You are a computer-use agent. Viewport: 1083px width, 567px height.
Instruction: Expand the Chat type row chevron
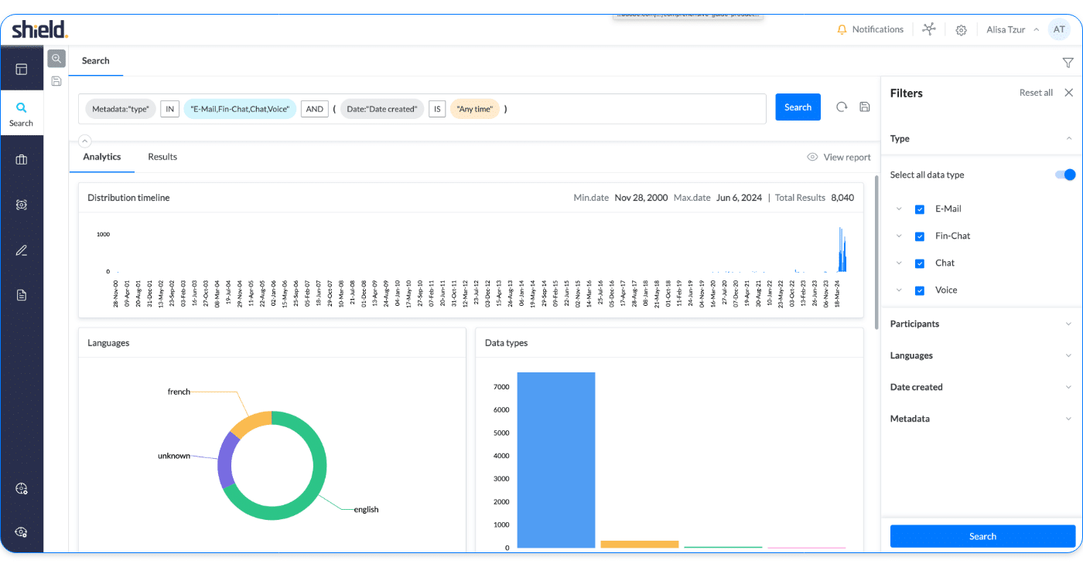[898, 263]
